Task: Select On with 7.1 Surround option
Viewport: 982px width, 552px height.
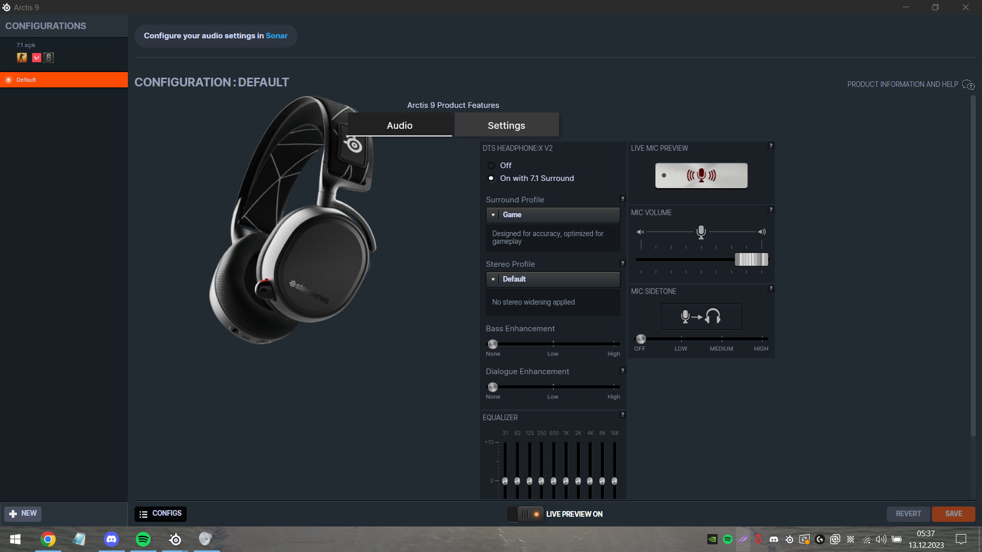Action: click(x=491, y=178)
